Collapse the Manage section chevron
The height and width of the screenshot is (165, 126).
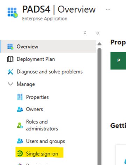(x=10, y=84)
